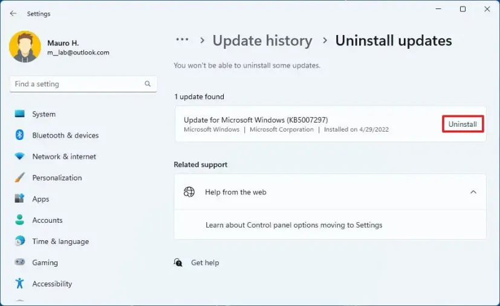Navigate to Update history breadcrumb
This screenshot has width=500, height=306.
[262, 41]
